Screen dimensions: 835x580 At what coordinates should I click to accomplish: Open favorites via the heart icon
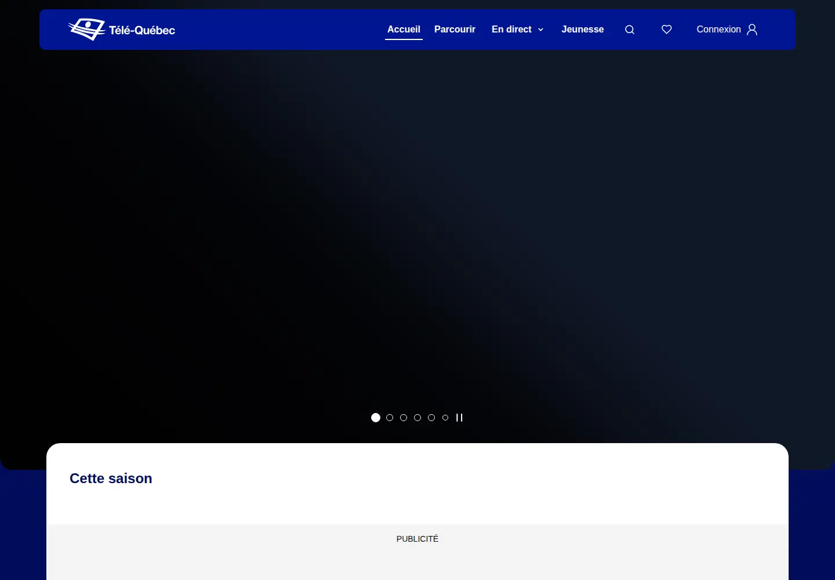click(x=667, y=30)
